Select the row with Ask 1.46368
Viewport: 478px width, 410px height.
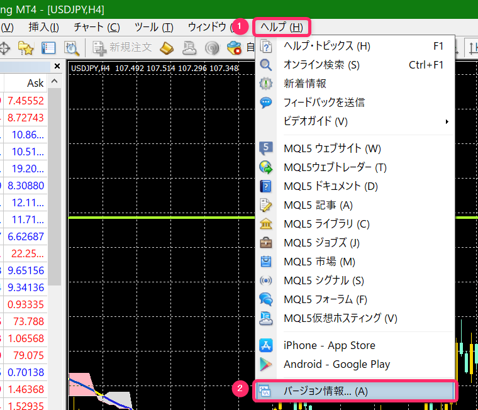(x=23, y=389)
